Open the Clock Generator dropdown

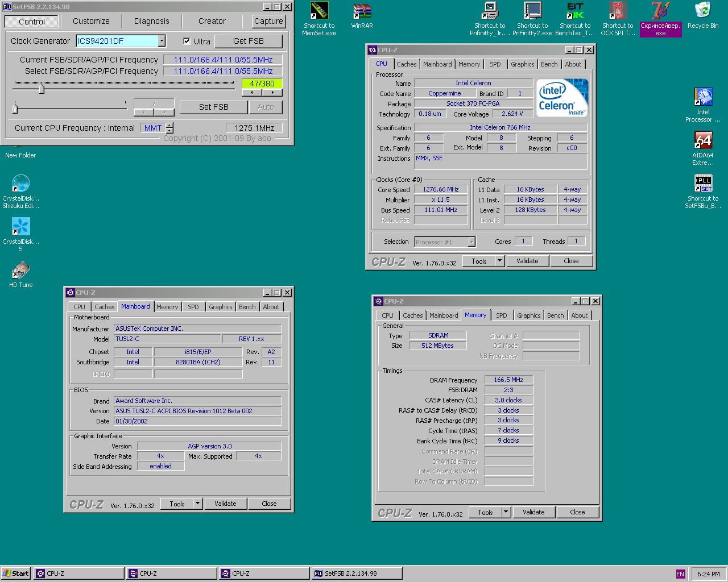click(x=162, y=41)
